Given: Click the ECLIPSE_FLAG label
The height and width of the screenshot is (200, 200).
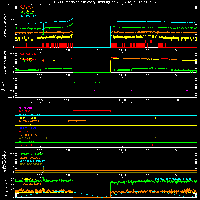Looking at the screenshot, I should (27, 128).
